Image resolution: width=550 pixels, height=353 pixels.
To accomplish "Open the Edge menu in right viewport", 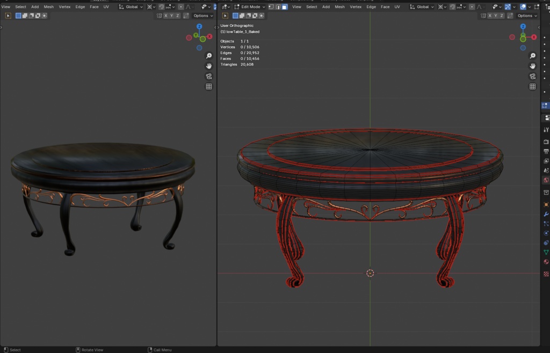I will point(371,6).
